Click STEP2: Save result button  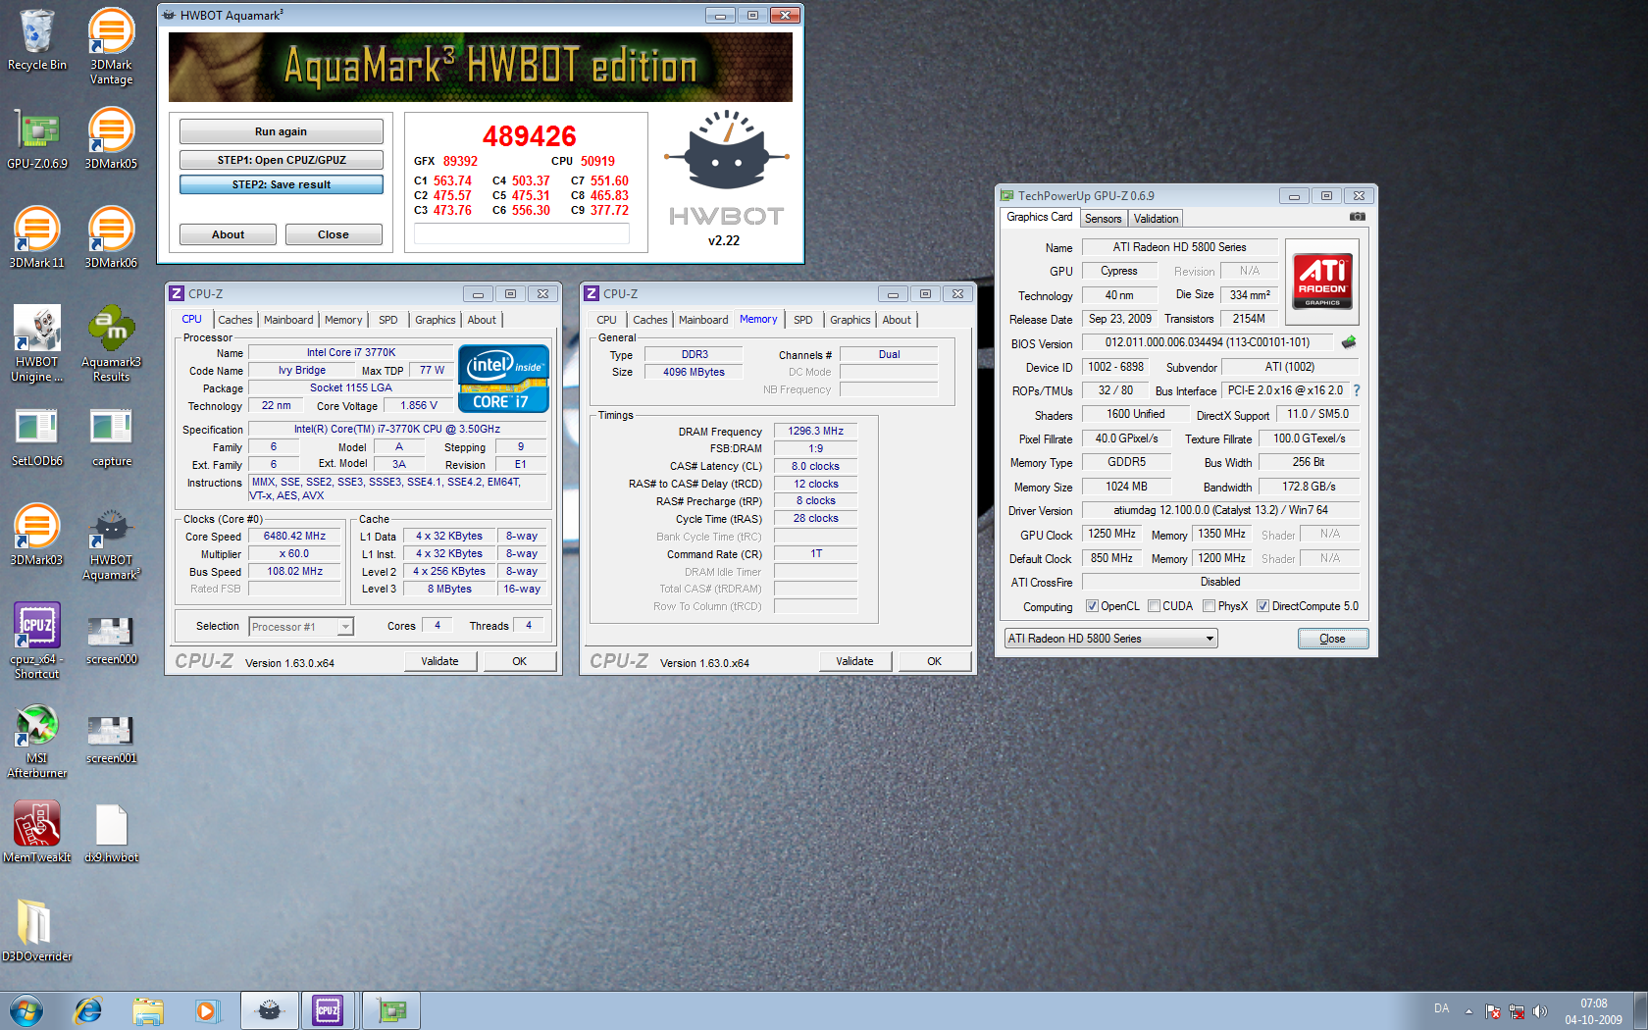281,184
